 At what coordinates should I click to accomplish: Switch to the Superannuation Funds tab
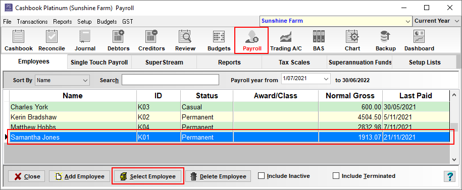(x=360, y=62)
